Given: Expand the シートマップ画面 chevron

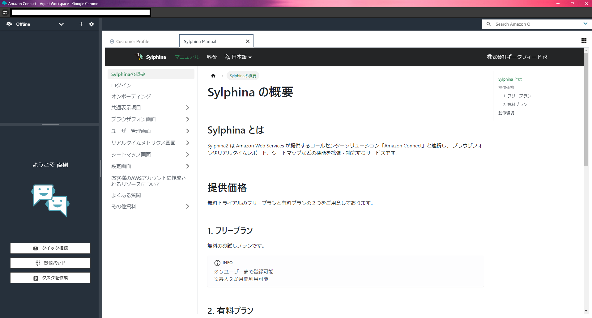Looking at the screenshot, I should [x=188, y=155].
